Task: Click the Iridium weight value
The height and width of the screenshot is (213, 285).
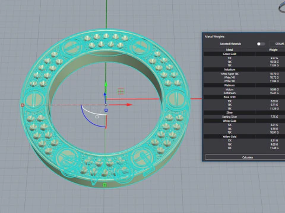Action: [x=274, y=89]
